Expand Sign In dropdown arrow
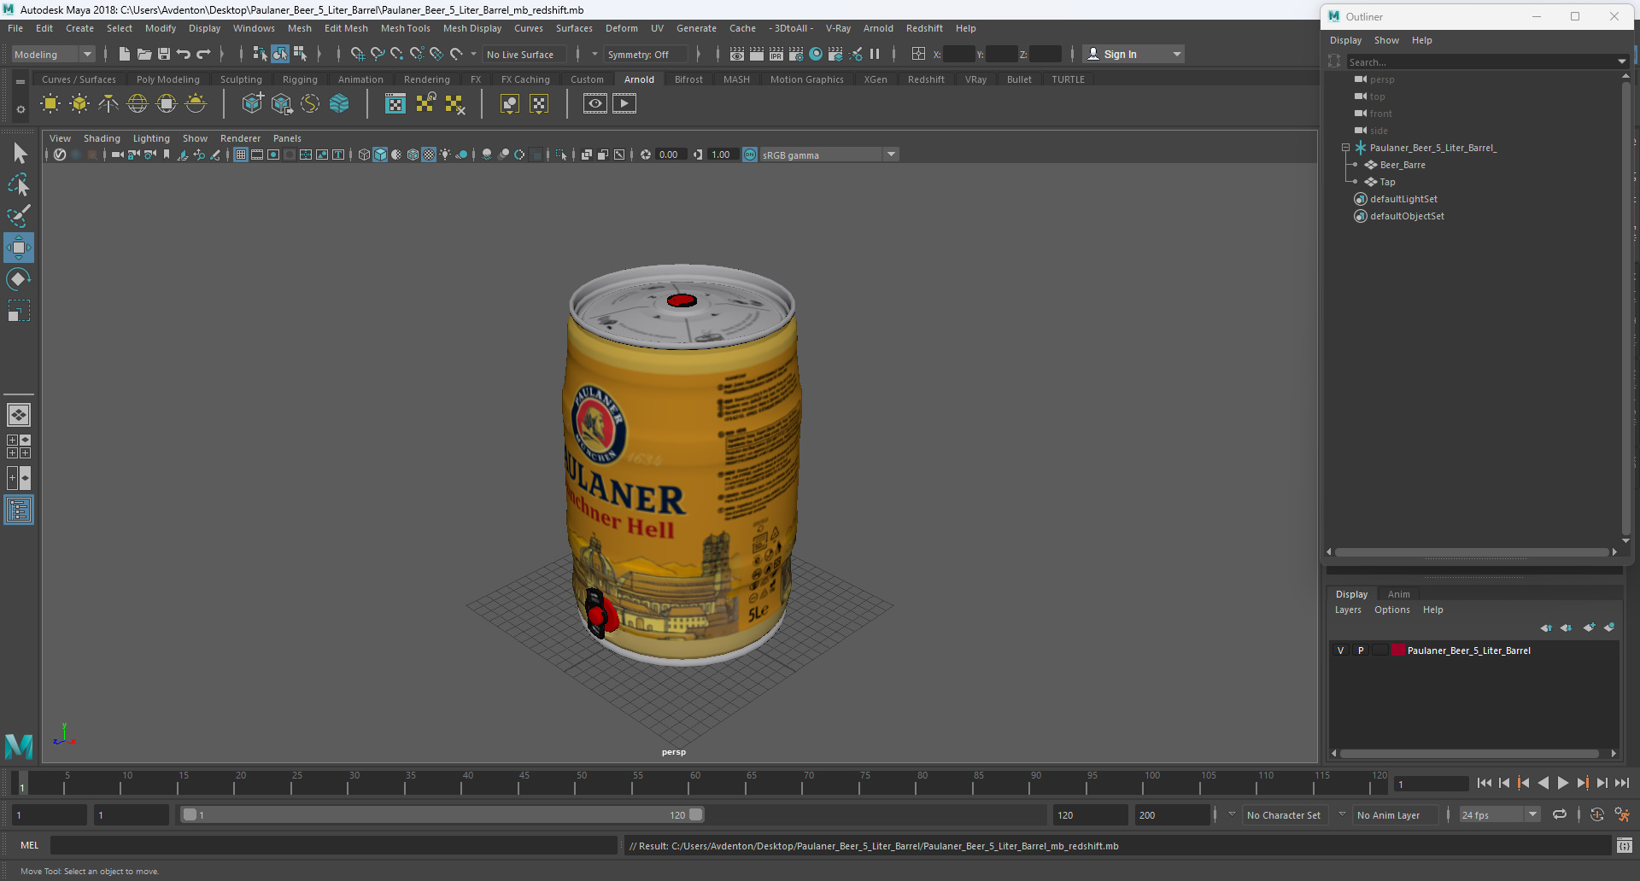This screenshot has height=881, width=1640. click(x=1177, y=54)
